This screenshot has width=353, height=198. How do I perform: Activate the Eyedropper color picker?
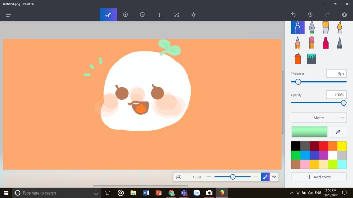[338, 132]
